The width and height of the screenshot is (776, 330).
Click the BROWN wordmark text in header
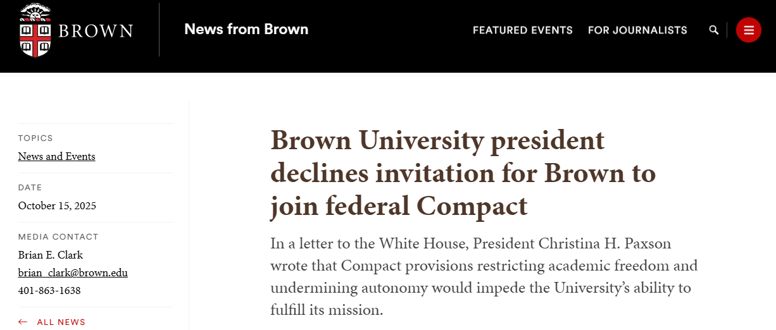(x=96, y=31)
